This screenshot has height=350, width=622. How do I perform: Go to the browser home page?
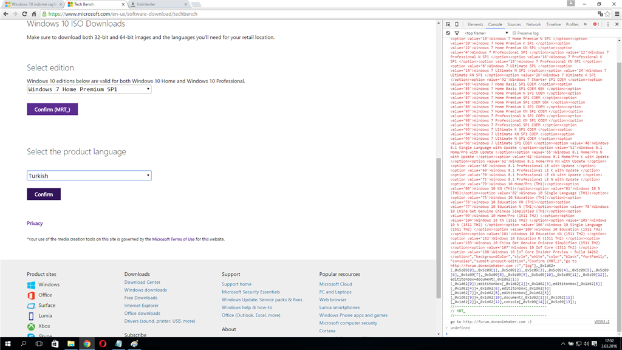tap(34, 14)
